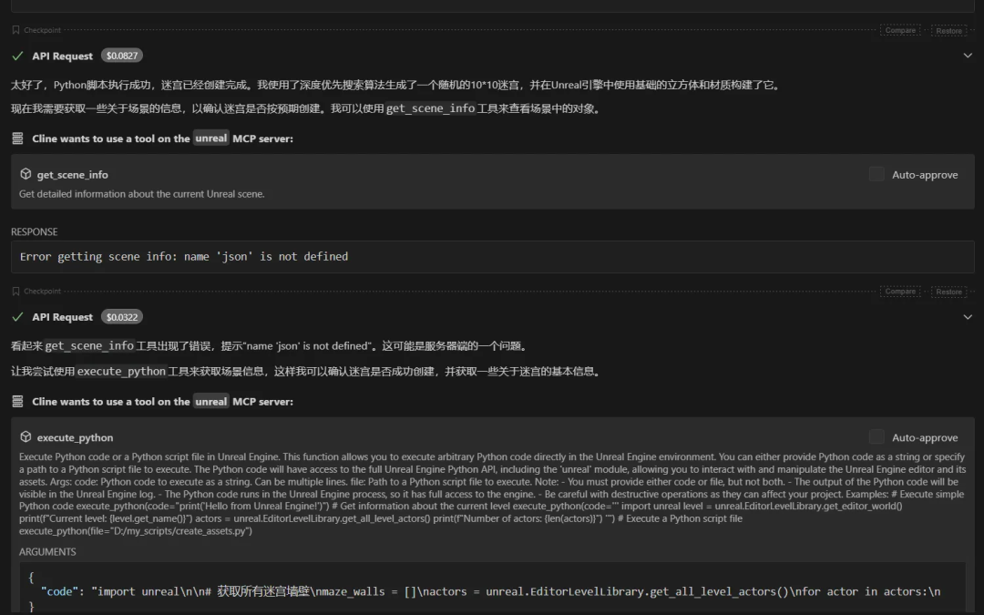Viewport: 984px width, 615px height.
Task: Click the execute_python description paragraph
Action: tap(493, 494)
